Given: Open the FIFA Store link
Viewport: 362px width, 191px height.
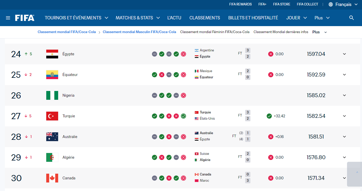Looking at the screenshot, I should (x=282, y=4).
